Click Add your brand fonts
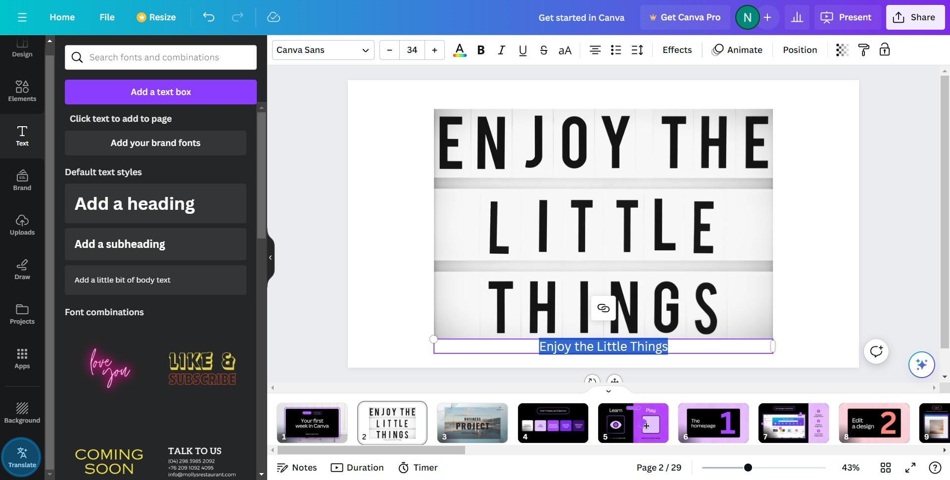 (155, 143)
